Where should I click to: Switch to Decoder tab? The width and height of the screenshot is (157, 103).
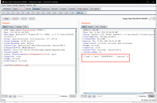[55, 9]
